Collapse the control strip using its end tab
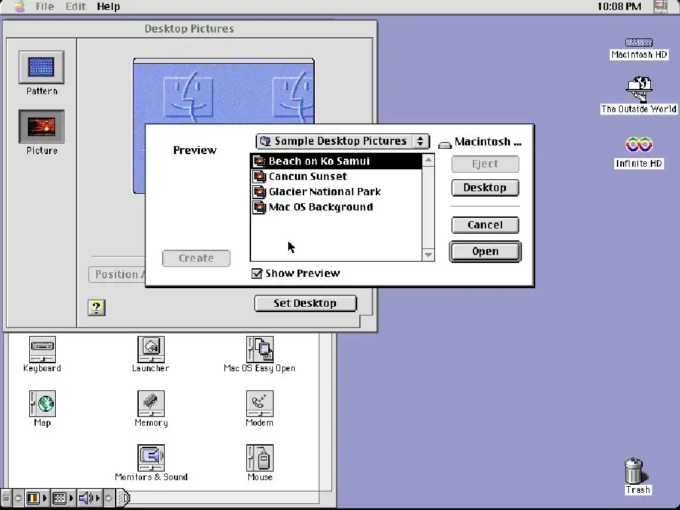Viewport: 680px width, 510px height. pos(124,498)
